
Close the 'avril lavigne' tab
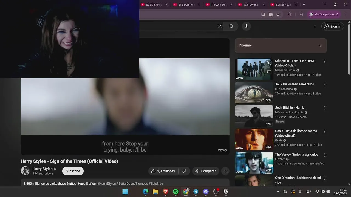pos(264,5)
